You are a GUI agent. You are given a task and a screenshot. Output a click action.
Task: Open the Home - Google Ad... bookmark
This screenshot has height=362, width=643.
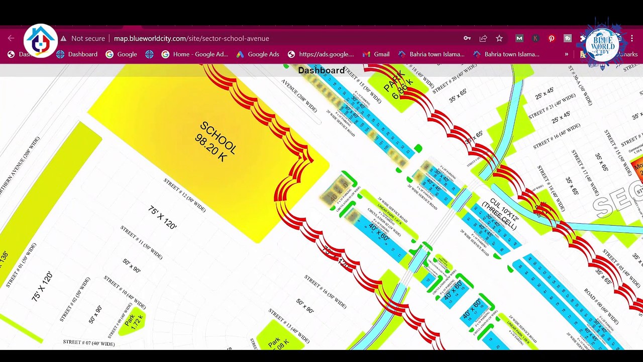(194, 54)
